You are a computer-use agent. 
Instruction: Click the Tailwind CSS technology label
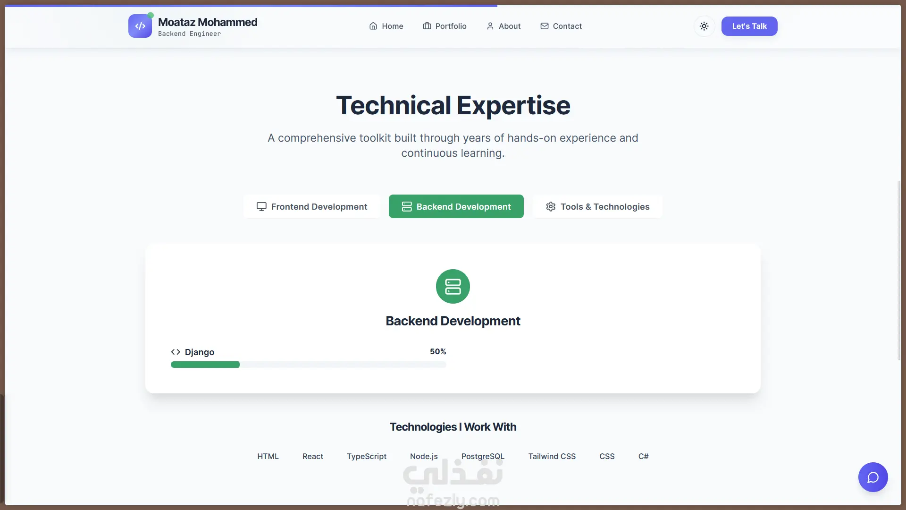tap(552, 456)
